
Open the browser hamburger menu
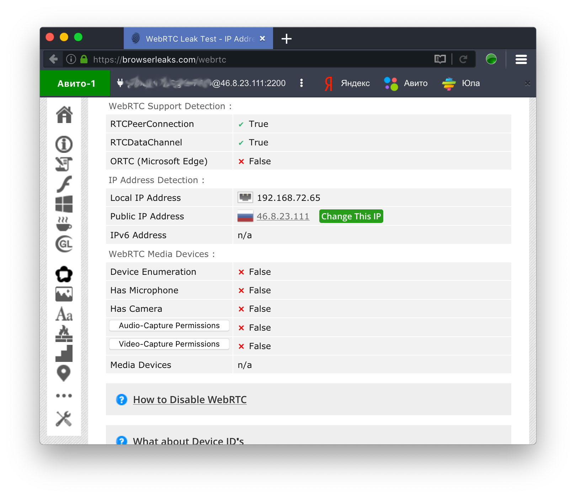tap(521, 59)
